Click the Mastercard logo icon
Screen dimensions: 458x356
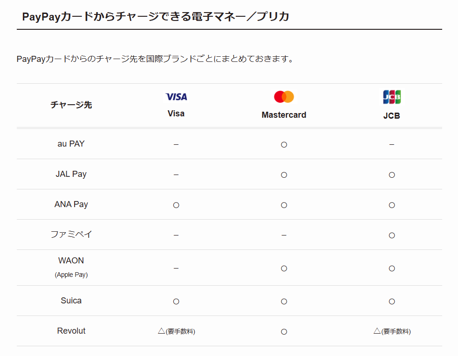click(284, 97)
